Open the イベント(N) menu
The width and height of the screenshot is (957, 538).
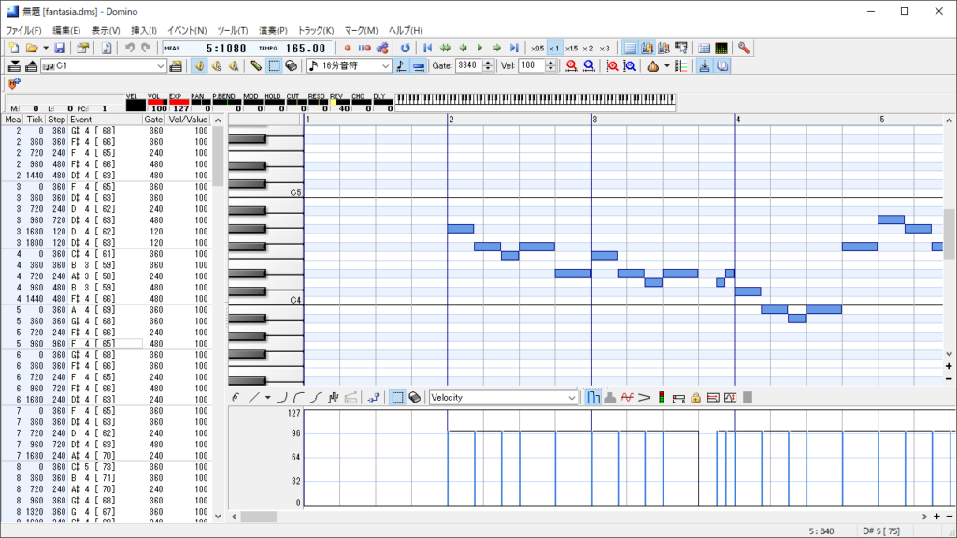pyautogui.click(x=187, y=30)
